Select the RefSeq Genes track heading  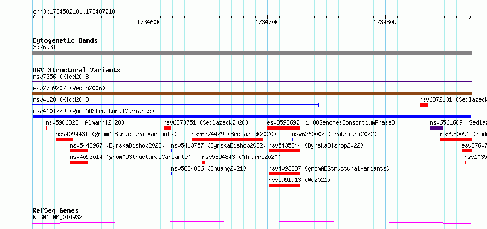click(56, 211)
